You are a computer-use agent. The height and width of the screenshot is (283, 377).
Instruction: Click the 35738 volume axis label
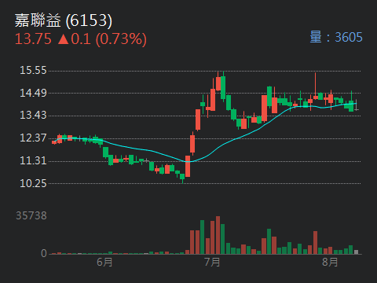click(x=31, y=215)
